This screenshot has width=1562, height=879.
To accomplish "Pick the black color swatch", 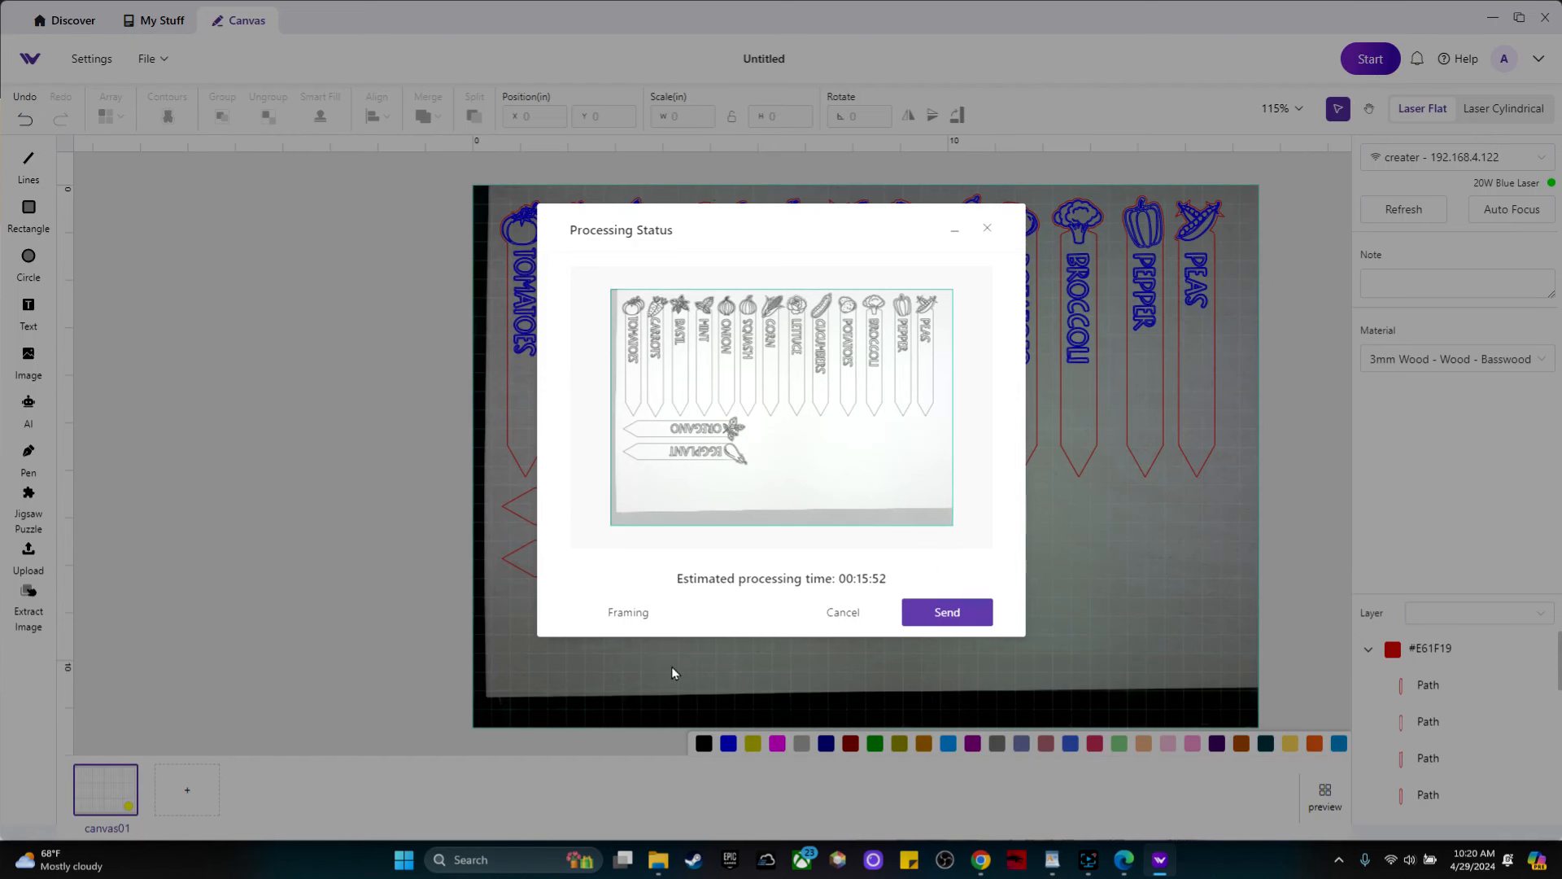I will click(704, 744).
